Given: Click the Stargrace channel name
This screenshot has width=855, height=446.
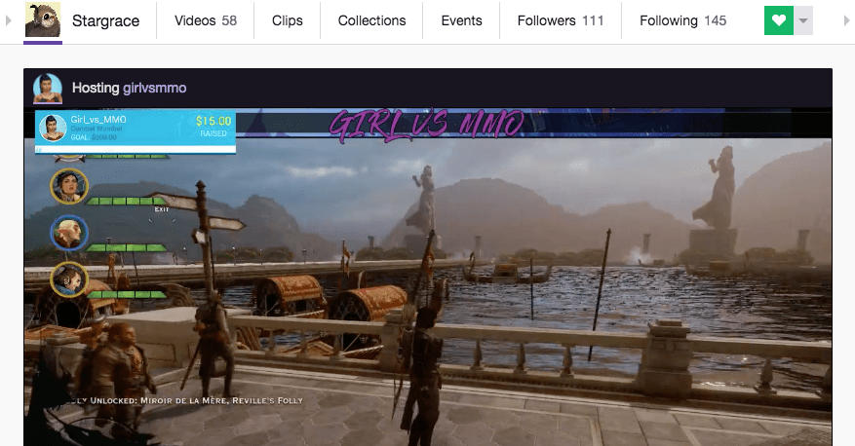Looking at the screenshot, I should [x=106, y=20].
